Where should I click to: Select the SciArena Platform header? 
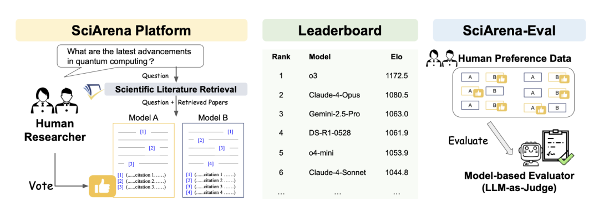pyautogui.click(x=131, y=30)
